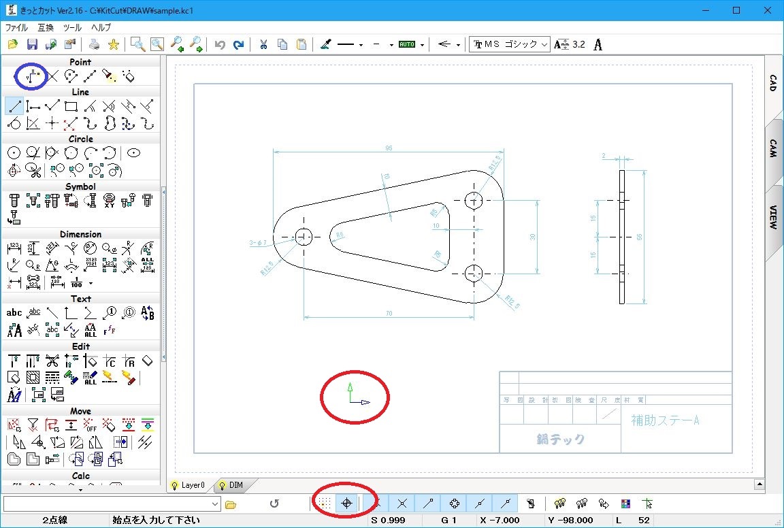Open the ファイル menu
784x528 pixels.
16,27
